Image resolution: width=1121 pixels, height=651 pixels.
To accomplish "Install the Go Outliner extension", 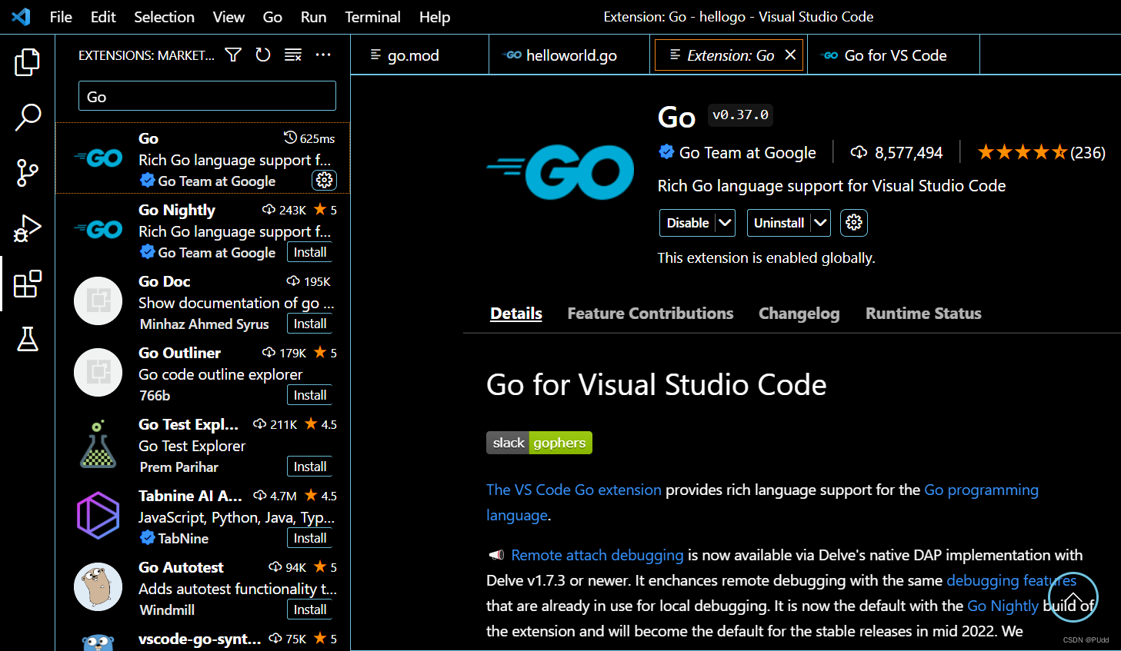I will tap(310, 395).
